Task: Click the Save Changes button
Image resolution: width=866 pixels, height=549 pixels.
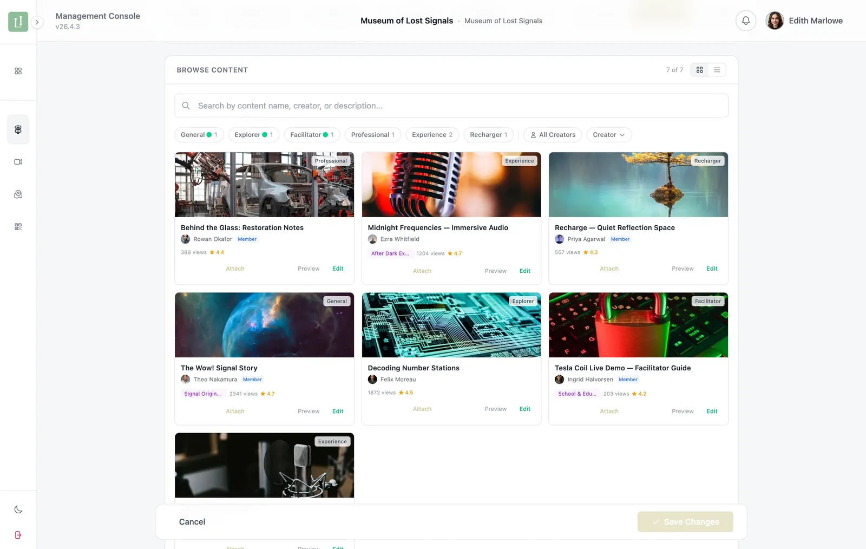Action: click(685, 521)
